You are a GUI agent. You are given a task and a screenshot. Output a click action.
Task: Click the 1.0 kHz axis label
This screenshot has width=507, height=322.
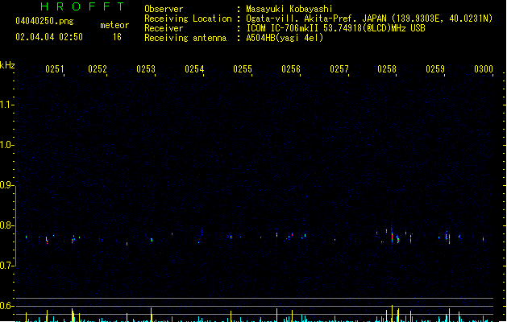click(6, 145)
